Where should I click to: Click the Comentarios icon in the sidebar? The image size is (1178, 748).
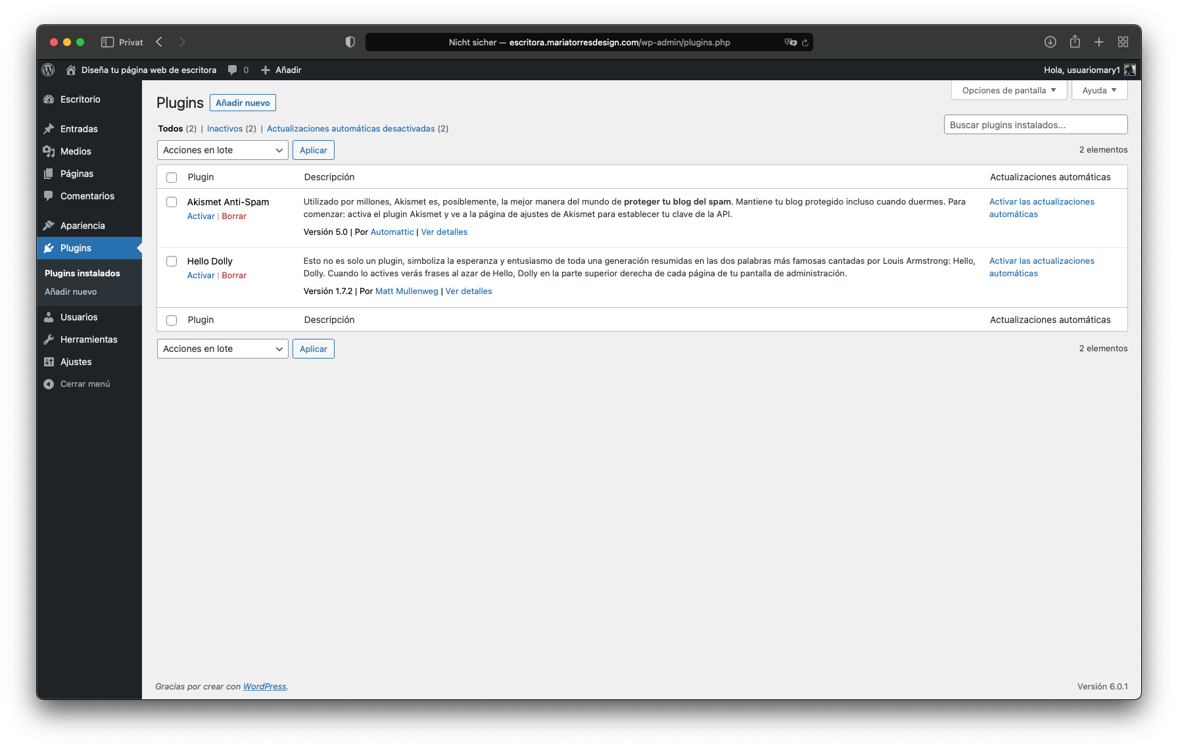[49, 196]
